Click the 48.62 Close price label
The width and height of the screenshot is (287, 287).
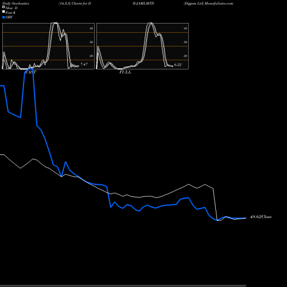261,217
